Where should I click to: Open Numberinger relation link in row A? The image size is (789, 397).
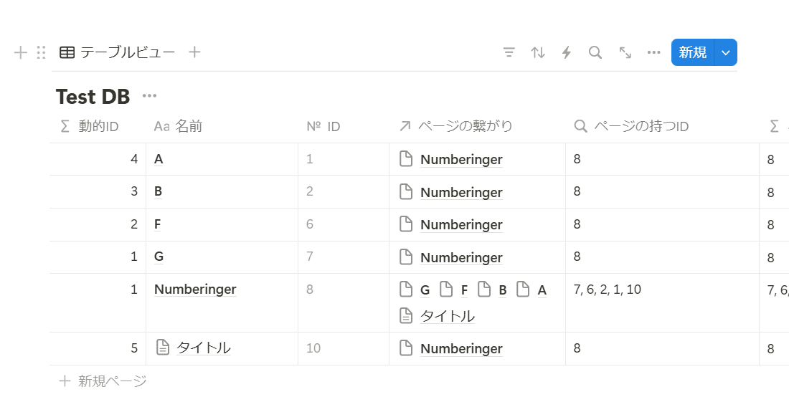click(461, 160)
